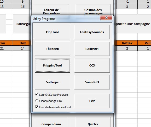
Task: Close the Utility Programs window
Action: pos(106,17)
